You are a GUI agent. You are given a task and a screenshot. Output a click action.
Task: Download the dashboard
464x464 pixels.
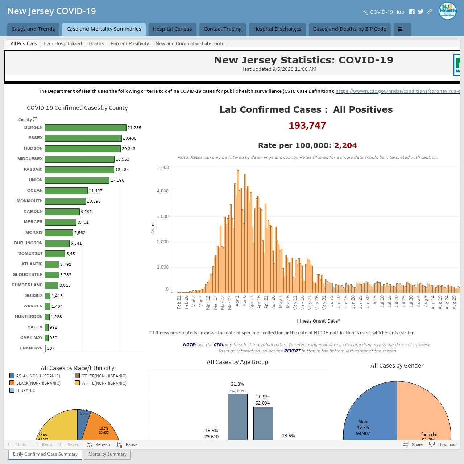coord(443,444)
